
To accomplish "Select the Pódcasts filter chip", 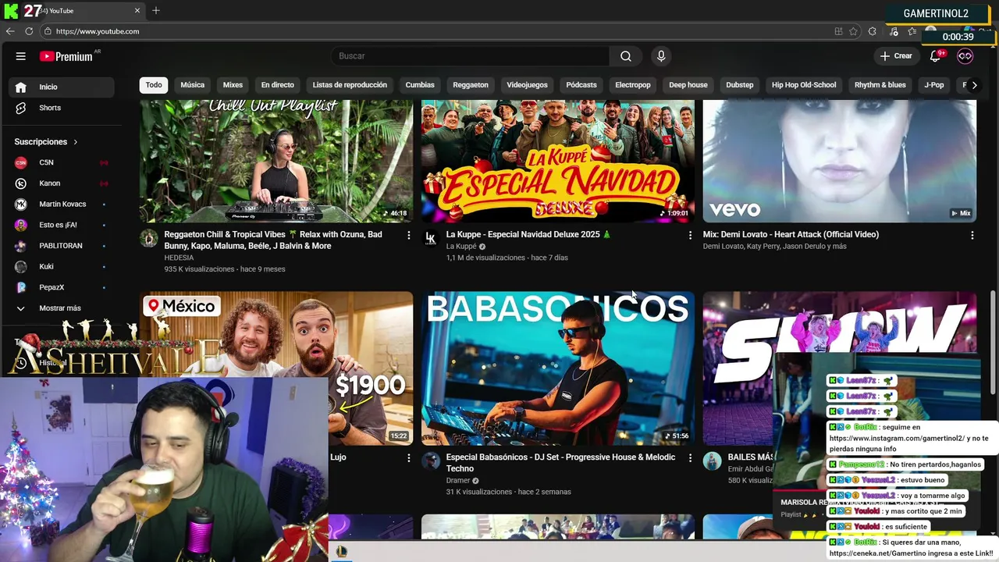I will [581, 85].
